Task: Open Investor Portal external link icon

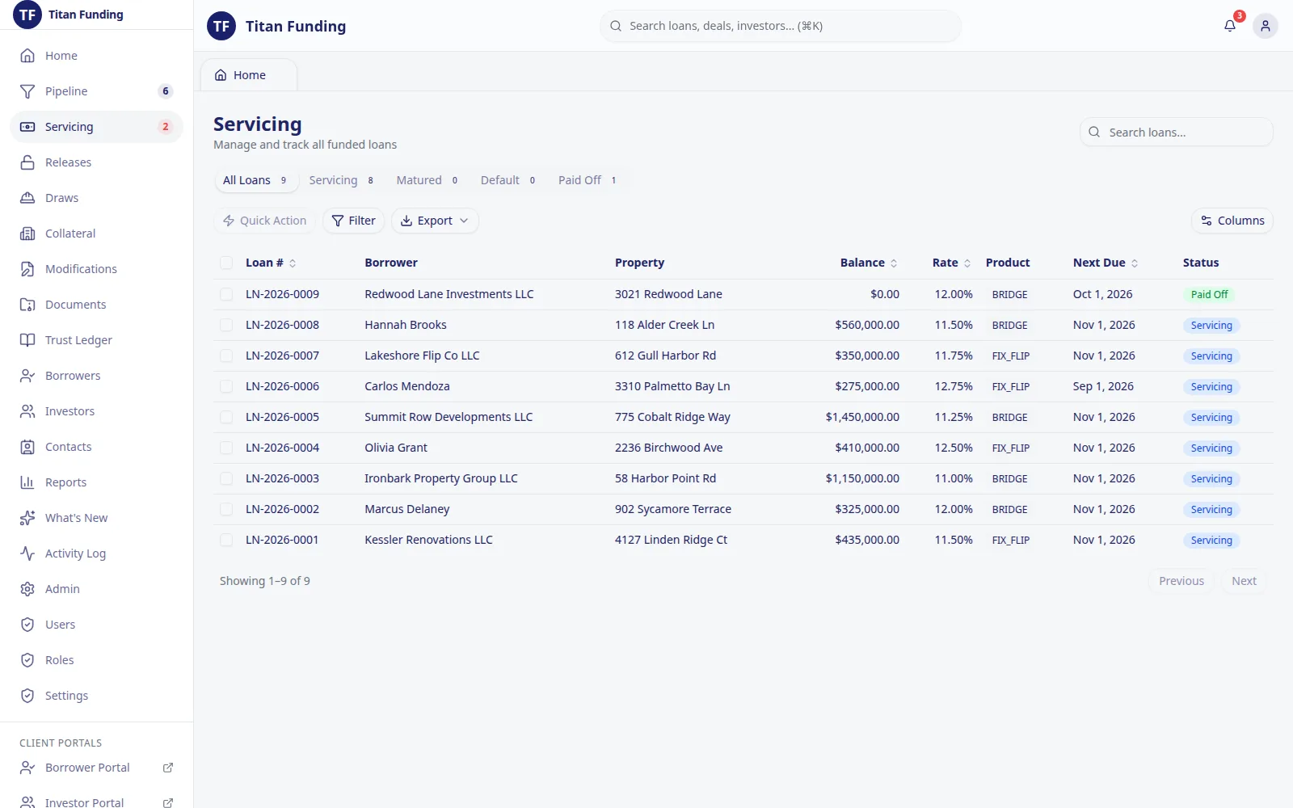Action: tap(168, 802)
